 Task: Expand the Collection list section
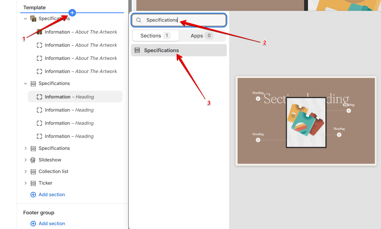[26, 172]
